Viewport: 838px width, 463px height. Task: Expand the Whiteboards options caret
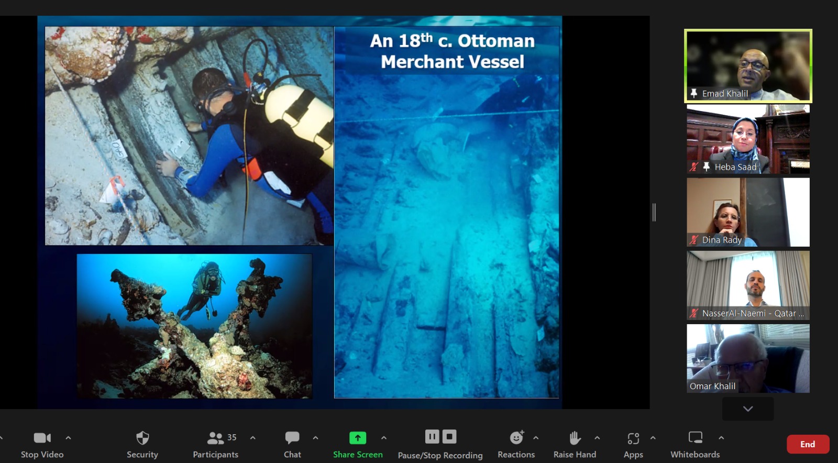[x=721, y=438]
